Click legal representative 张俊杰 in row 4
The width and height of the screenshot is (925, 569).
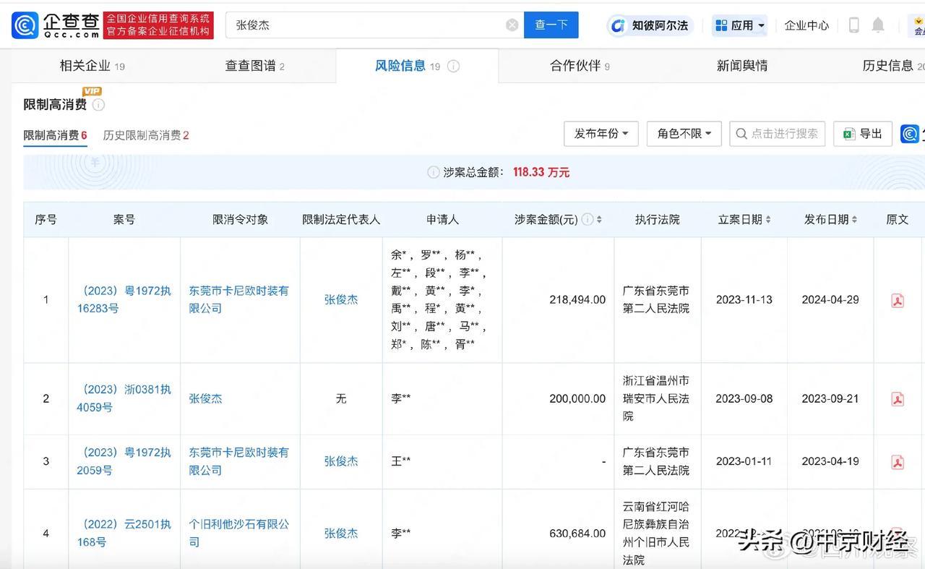click(x=341, y=533)
